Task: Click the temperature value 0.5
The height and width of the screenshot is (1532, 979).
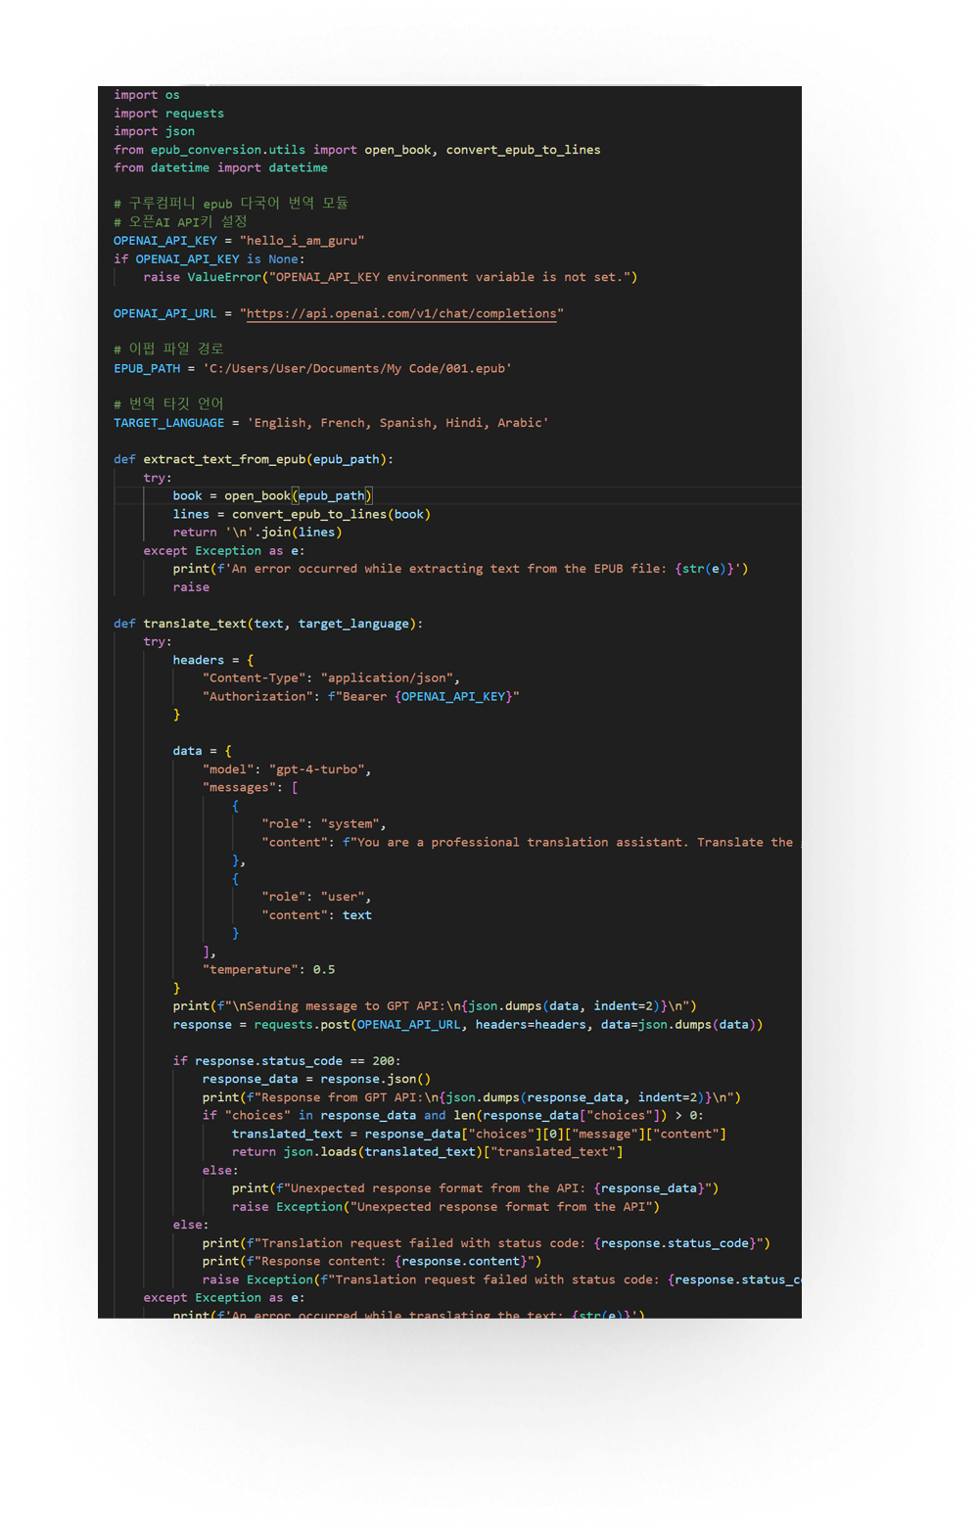Action: [323, 970]
